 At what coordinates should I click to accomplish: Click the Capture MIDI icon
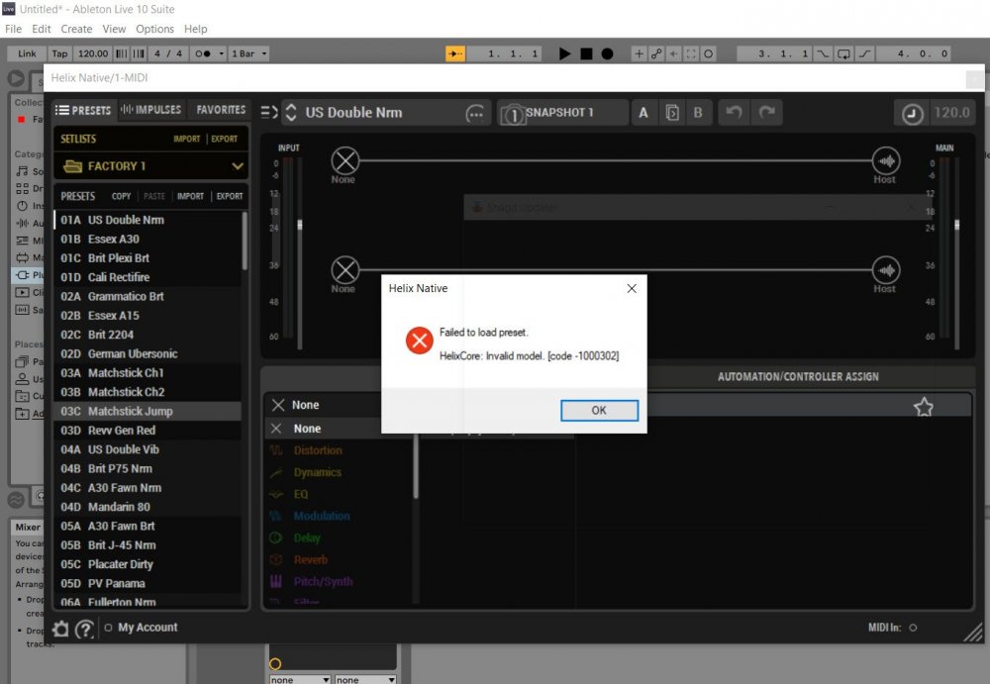pyautogui.click(x=691, y=53)
